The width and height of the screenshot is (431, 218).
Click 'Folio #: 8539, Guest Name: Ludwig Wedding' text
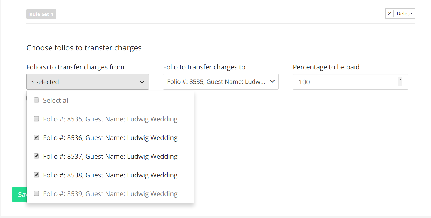coord(110,194)
